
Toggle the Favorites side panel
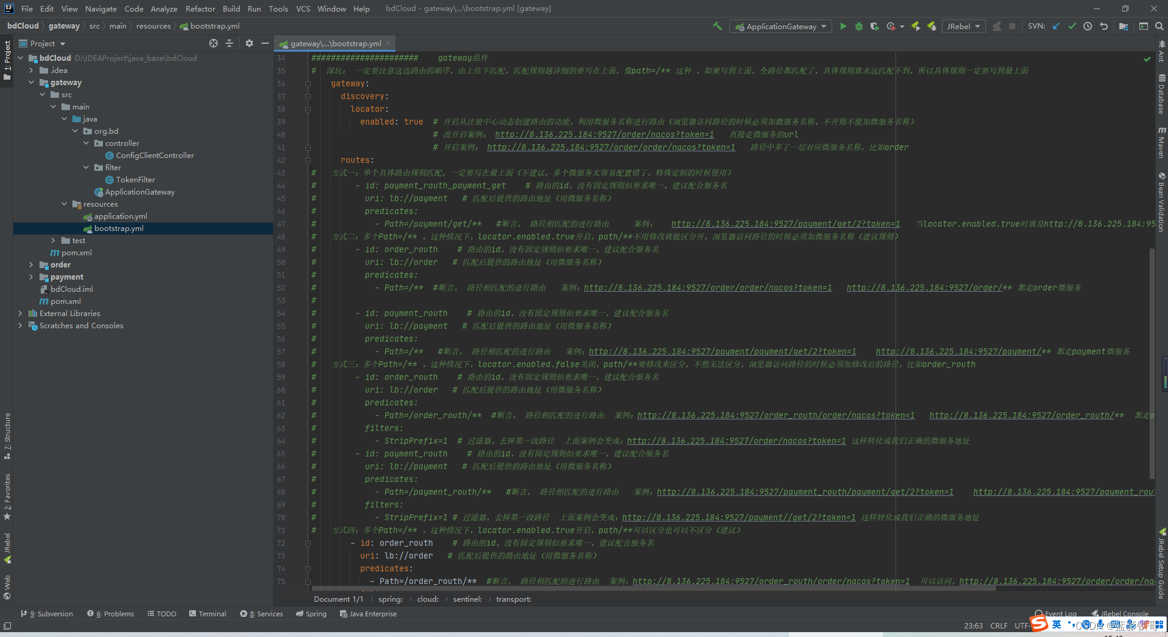point(7,497)
